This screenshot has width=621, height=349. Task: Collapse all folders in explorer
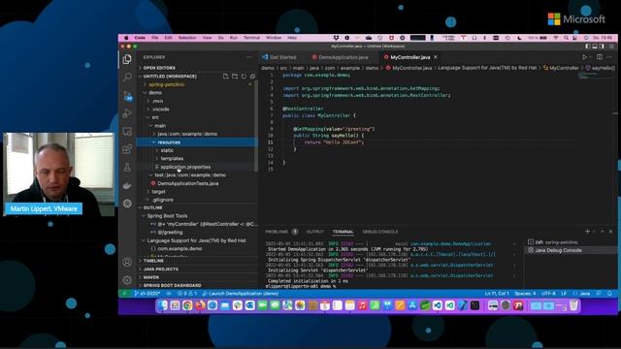point(252,76)
